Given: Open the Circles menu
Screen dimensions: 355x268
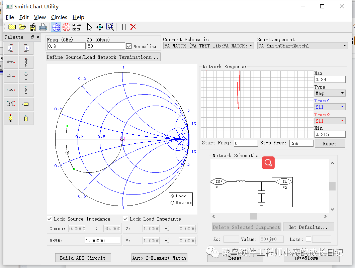Looking at the screenshot, I should pyautogui.click(x=59, y=17).
